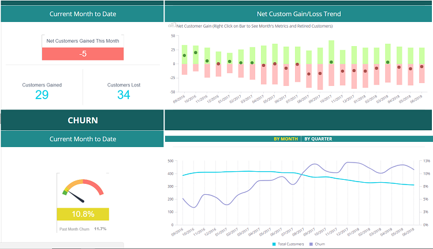This screenshot has width=433, height=249.
Task: Toggle Churn series in chart legend
Action: tap(317, 244)
